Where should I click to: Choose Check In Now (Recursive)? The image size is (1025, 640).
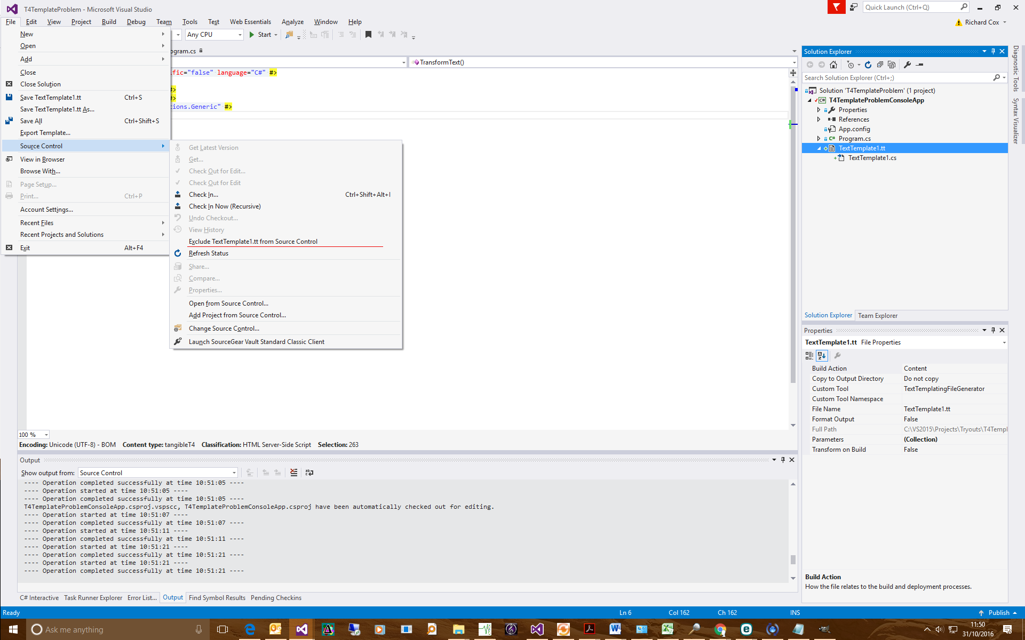pos(225,206)
